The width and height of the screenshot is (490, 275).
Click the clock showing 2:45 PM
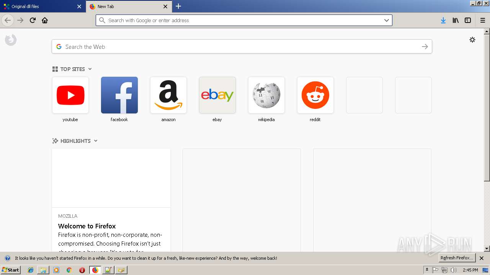pos(470,270)
